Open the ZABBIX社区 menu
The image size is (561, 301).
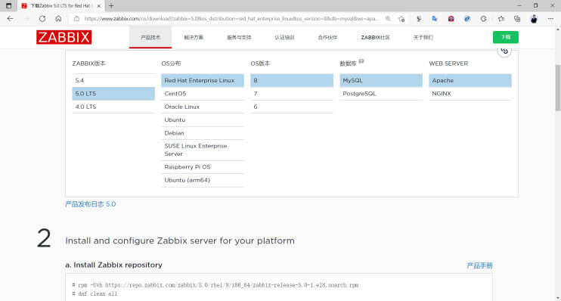375,37
